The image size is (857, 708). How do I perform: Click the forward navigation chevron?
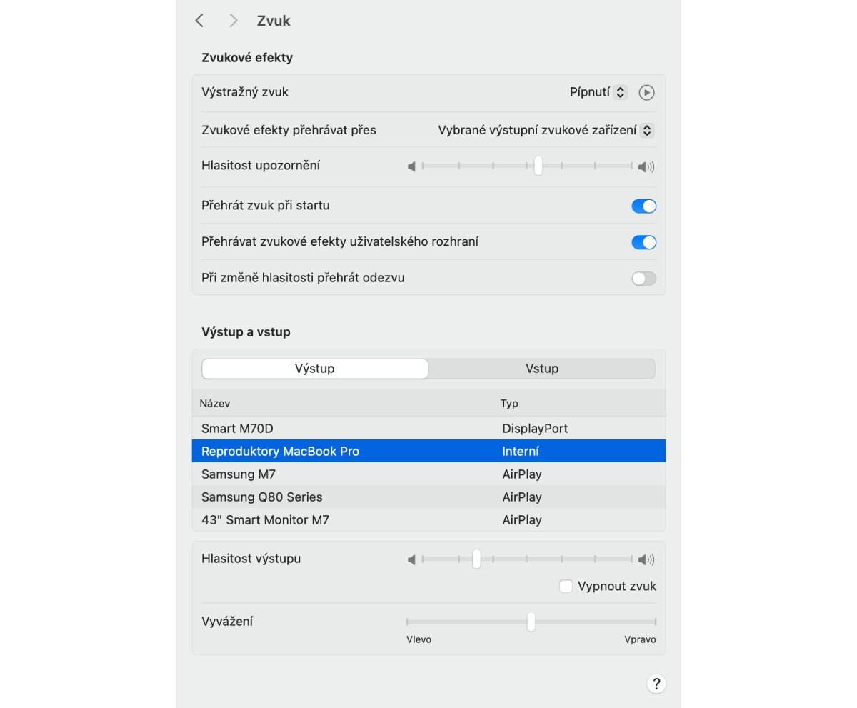pyautogui.click(x=233, y=21)
